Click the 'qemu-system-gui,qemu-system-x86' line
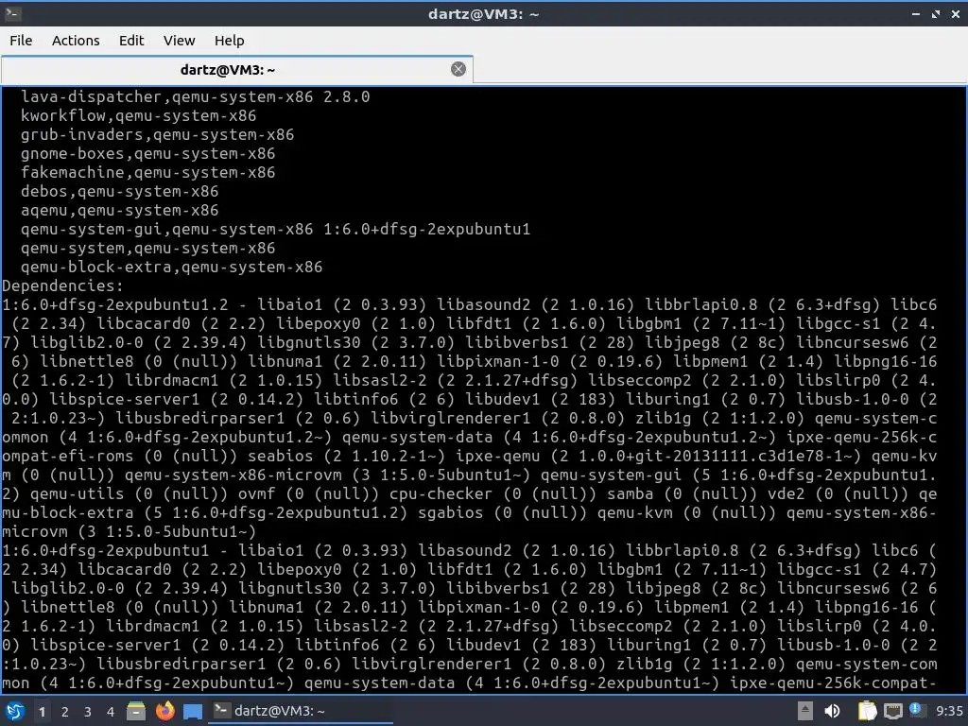The height and width of the screenshot is (726, 968). point(275,229)
